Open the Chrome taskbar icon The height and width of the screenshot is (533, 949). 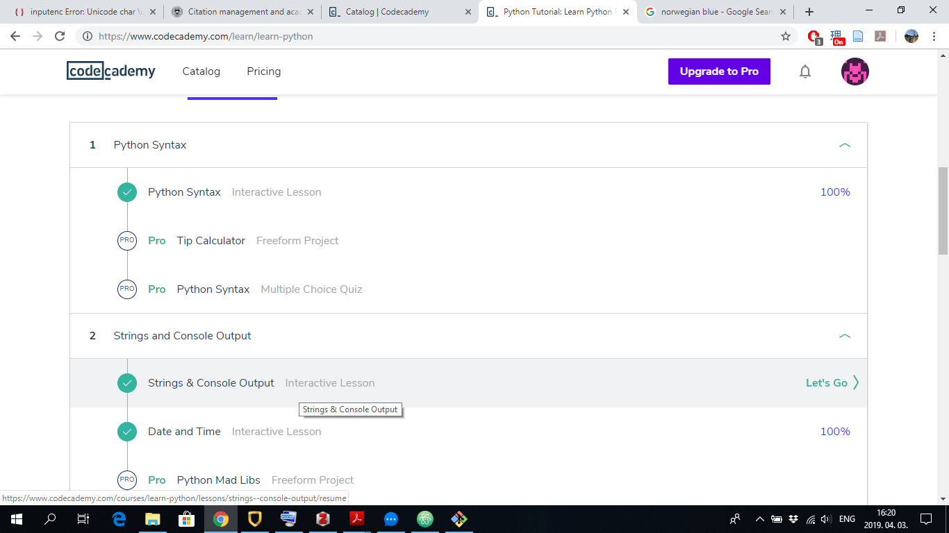click(x=221, y=518)
